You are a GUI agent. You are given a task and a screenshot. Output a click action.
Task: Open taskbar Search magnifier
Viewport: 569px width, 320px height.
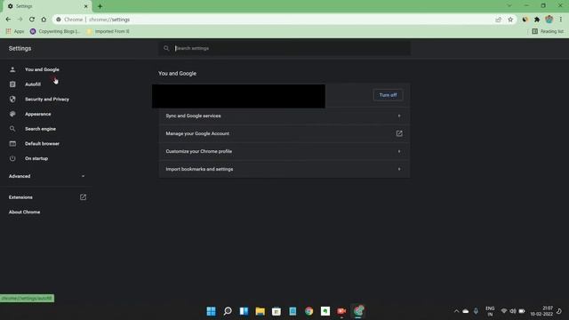pos(228,311)
